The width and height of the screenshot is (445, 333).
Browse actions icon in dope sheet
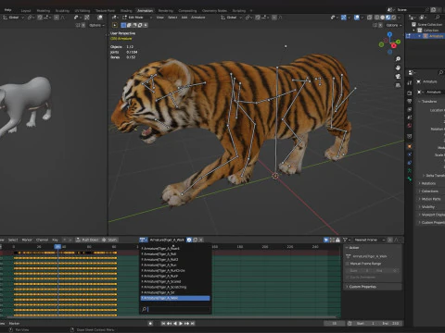click(x=144, y=240)
